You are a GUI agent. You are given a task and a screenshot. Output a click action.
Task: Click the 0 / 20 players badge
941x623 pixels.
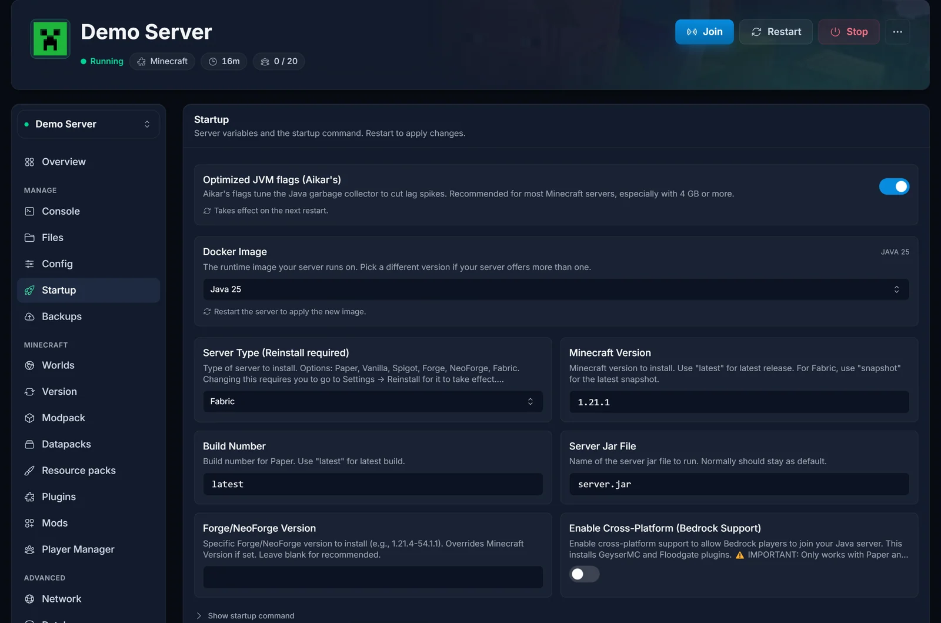(279, 61)
